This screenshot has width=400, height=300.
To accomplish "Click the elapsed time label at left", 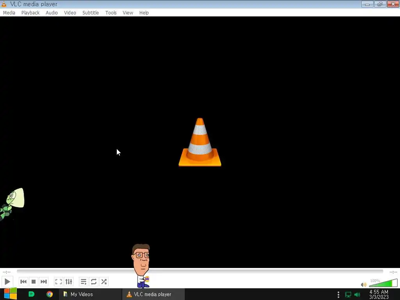I will tap(7, 272).
